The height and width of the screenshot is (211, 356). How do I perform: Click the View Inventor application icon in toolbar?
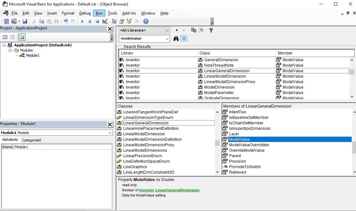pos(6,21)
